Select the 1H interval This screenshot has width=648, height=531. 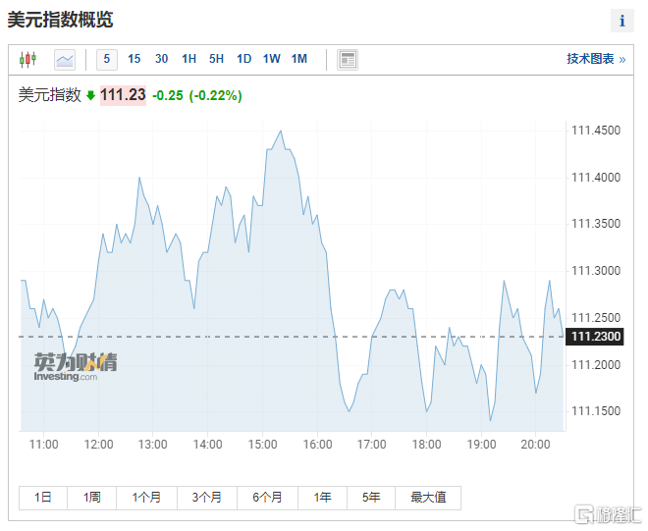pyautogui.click(x=189, y=59)
